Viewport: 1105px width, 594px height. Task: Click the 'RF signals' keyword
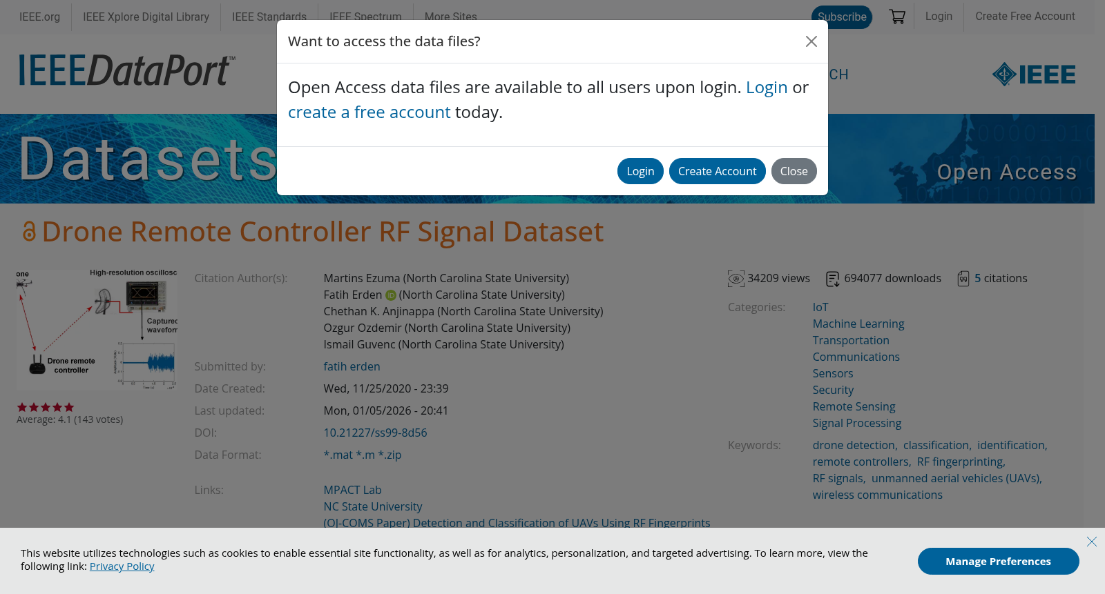tap(838, 479)
